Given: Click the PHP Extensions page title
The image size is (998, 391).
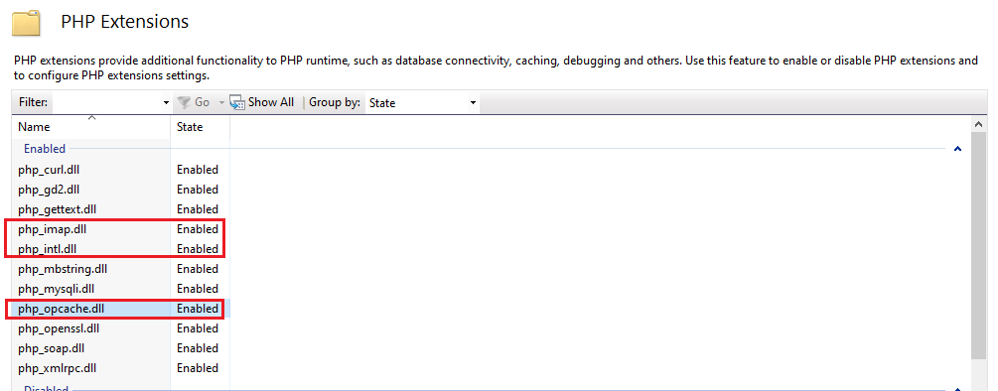Looking at the screenshot, I should click(125, 22).
